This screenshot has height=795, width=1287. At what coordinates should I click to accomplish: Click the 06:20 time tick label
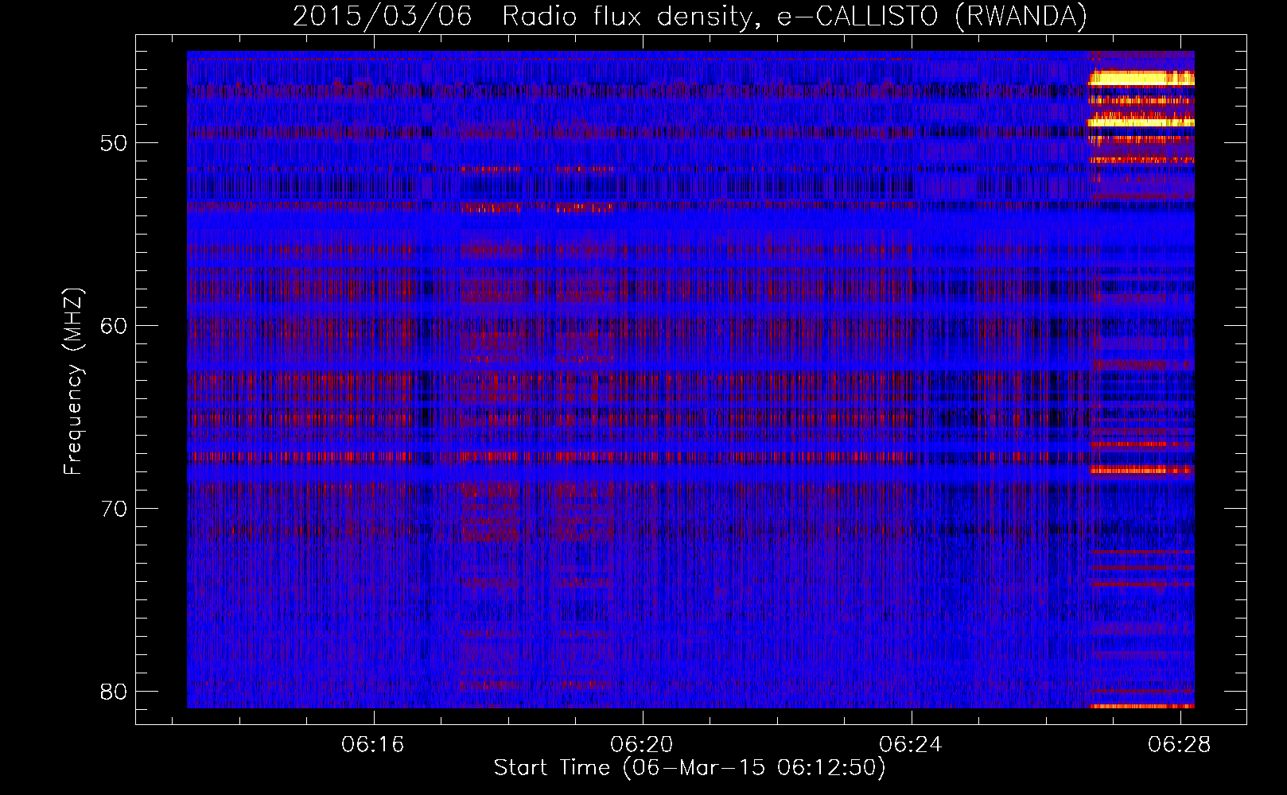(x=642, y=745)
